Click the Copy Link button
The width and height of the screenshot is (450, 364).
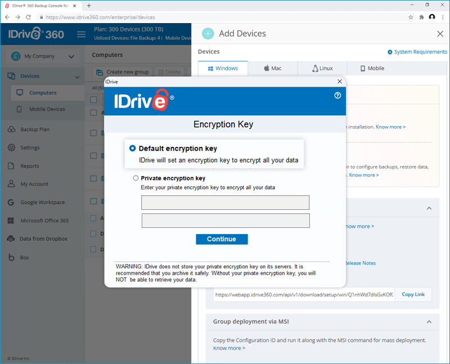click(x=413, y=295)
